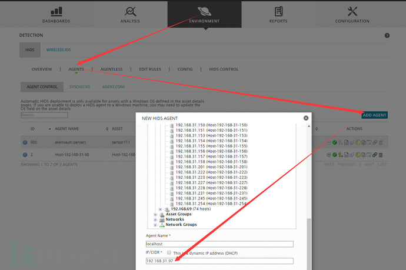Click link chain icon in Host-192-168-31-98 row
The image size is (406, 270).
click(375, 155)
